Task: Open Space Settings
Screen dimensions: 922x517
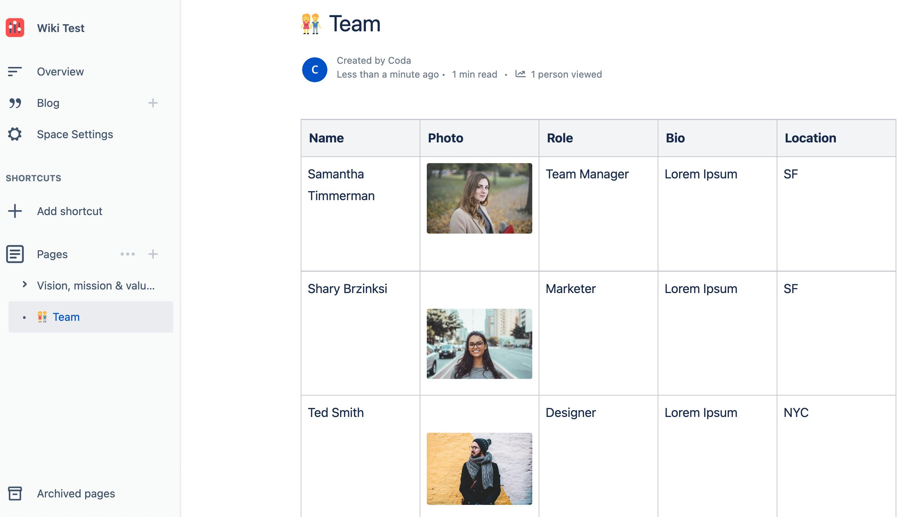Action: click(75, 134)
